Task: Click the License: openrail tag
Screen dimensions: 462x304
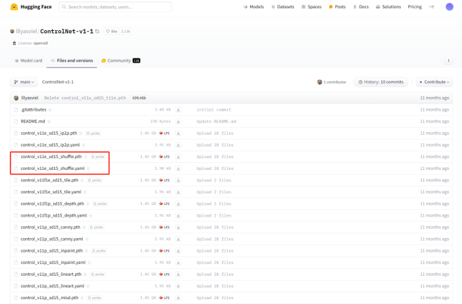Action: pyautogui.click(x=30, y=43)
